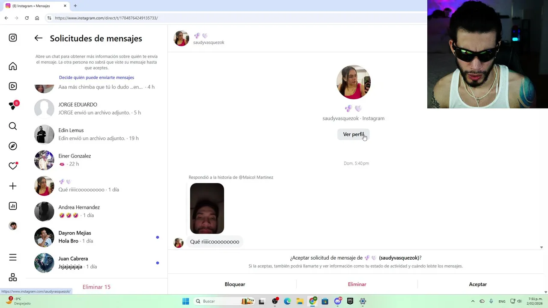Open a new browser tab
The image size is (548, 308).
75,6
